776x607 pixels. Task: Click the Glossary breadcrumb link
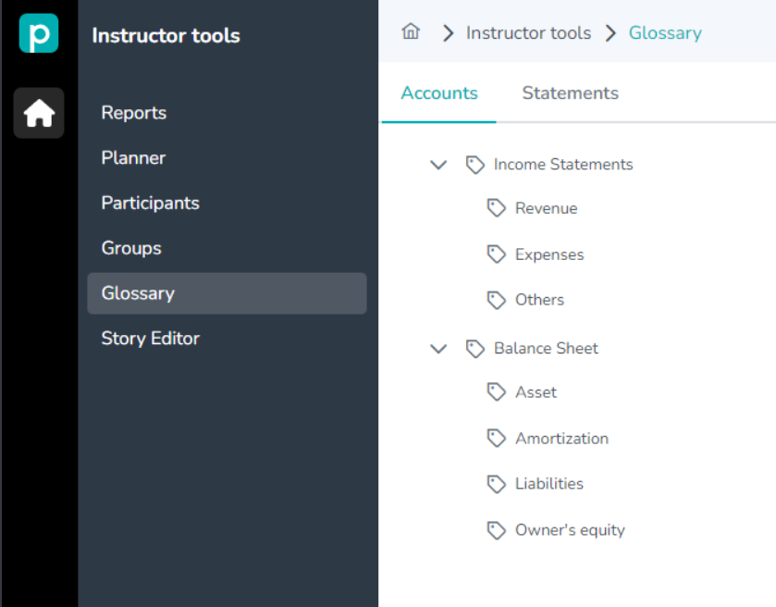click(x=665, y=33)
